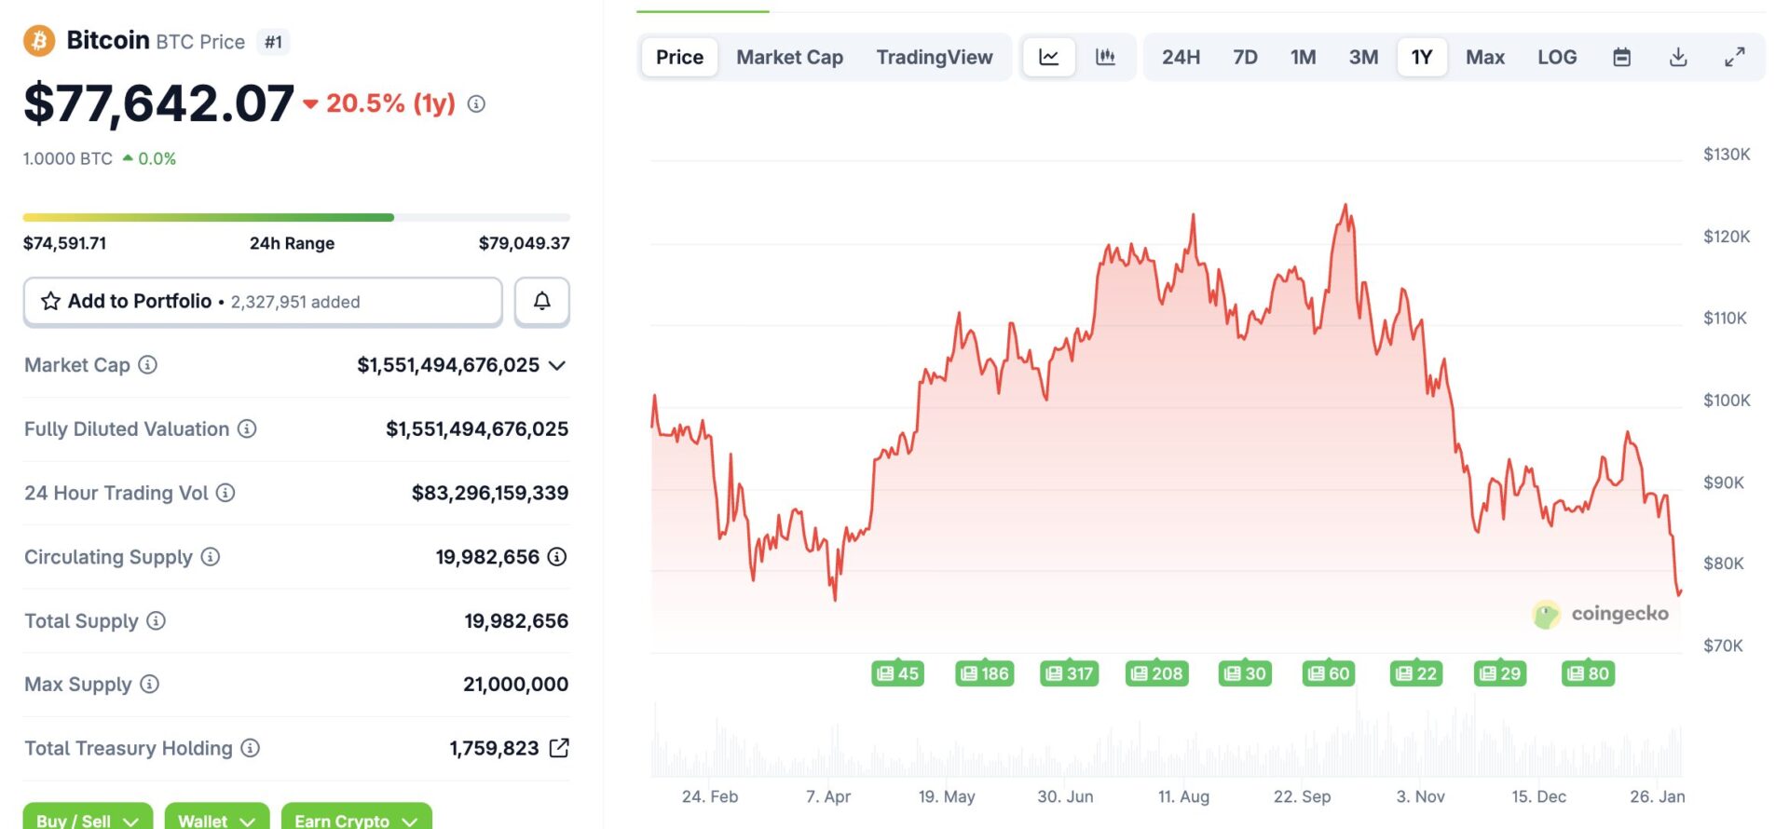Open the Buy / Sell dropdown
This screenshot has height=829, width=1789.
click(x=88, y=819)
